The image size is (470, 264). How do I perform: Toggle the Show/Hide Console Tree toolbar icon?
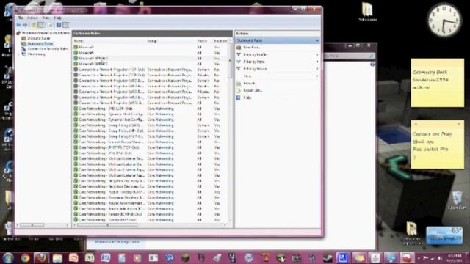click(x=41, y=25)
